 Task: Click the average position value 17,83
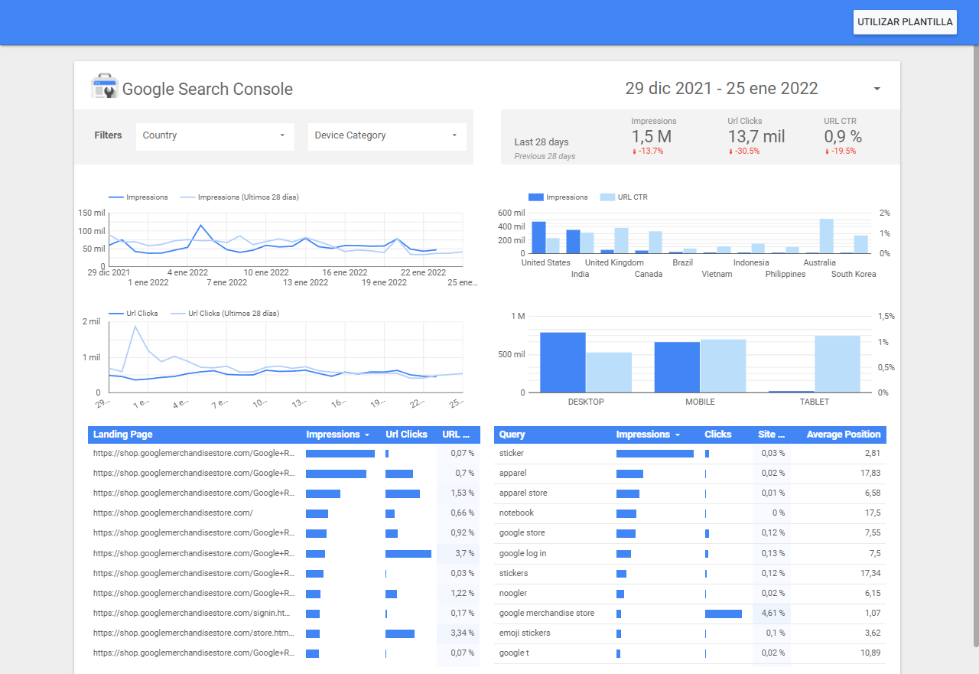[870, 474]
